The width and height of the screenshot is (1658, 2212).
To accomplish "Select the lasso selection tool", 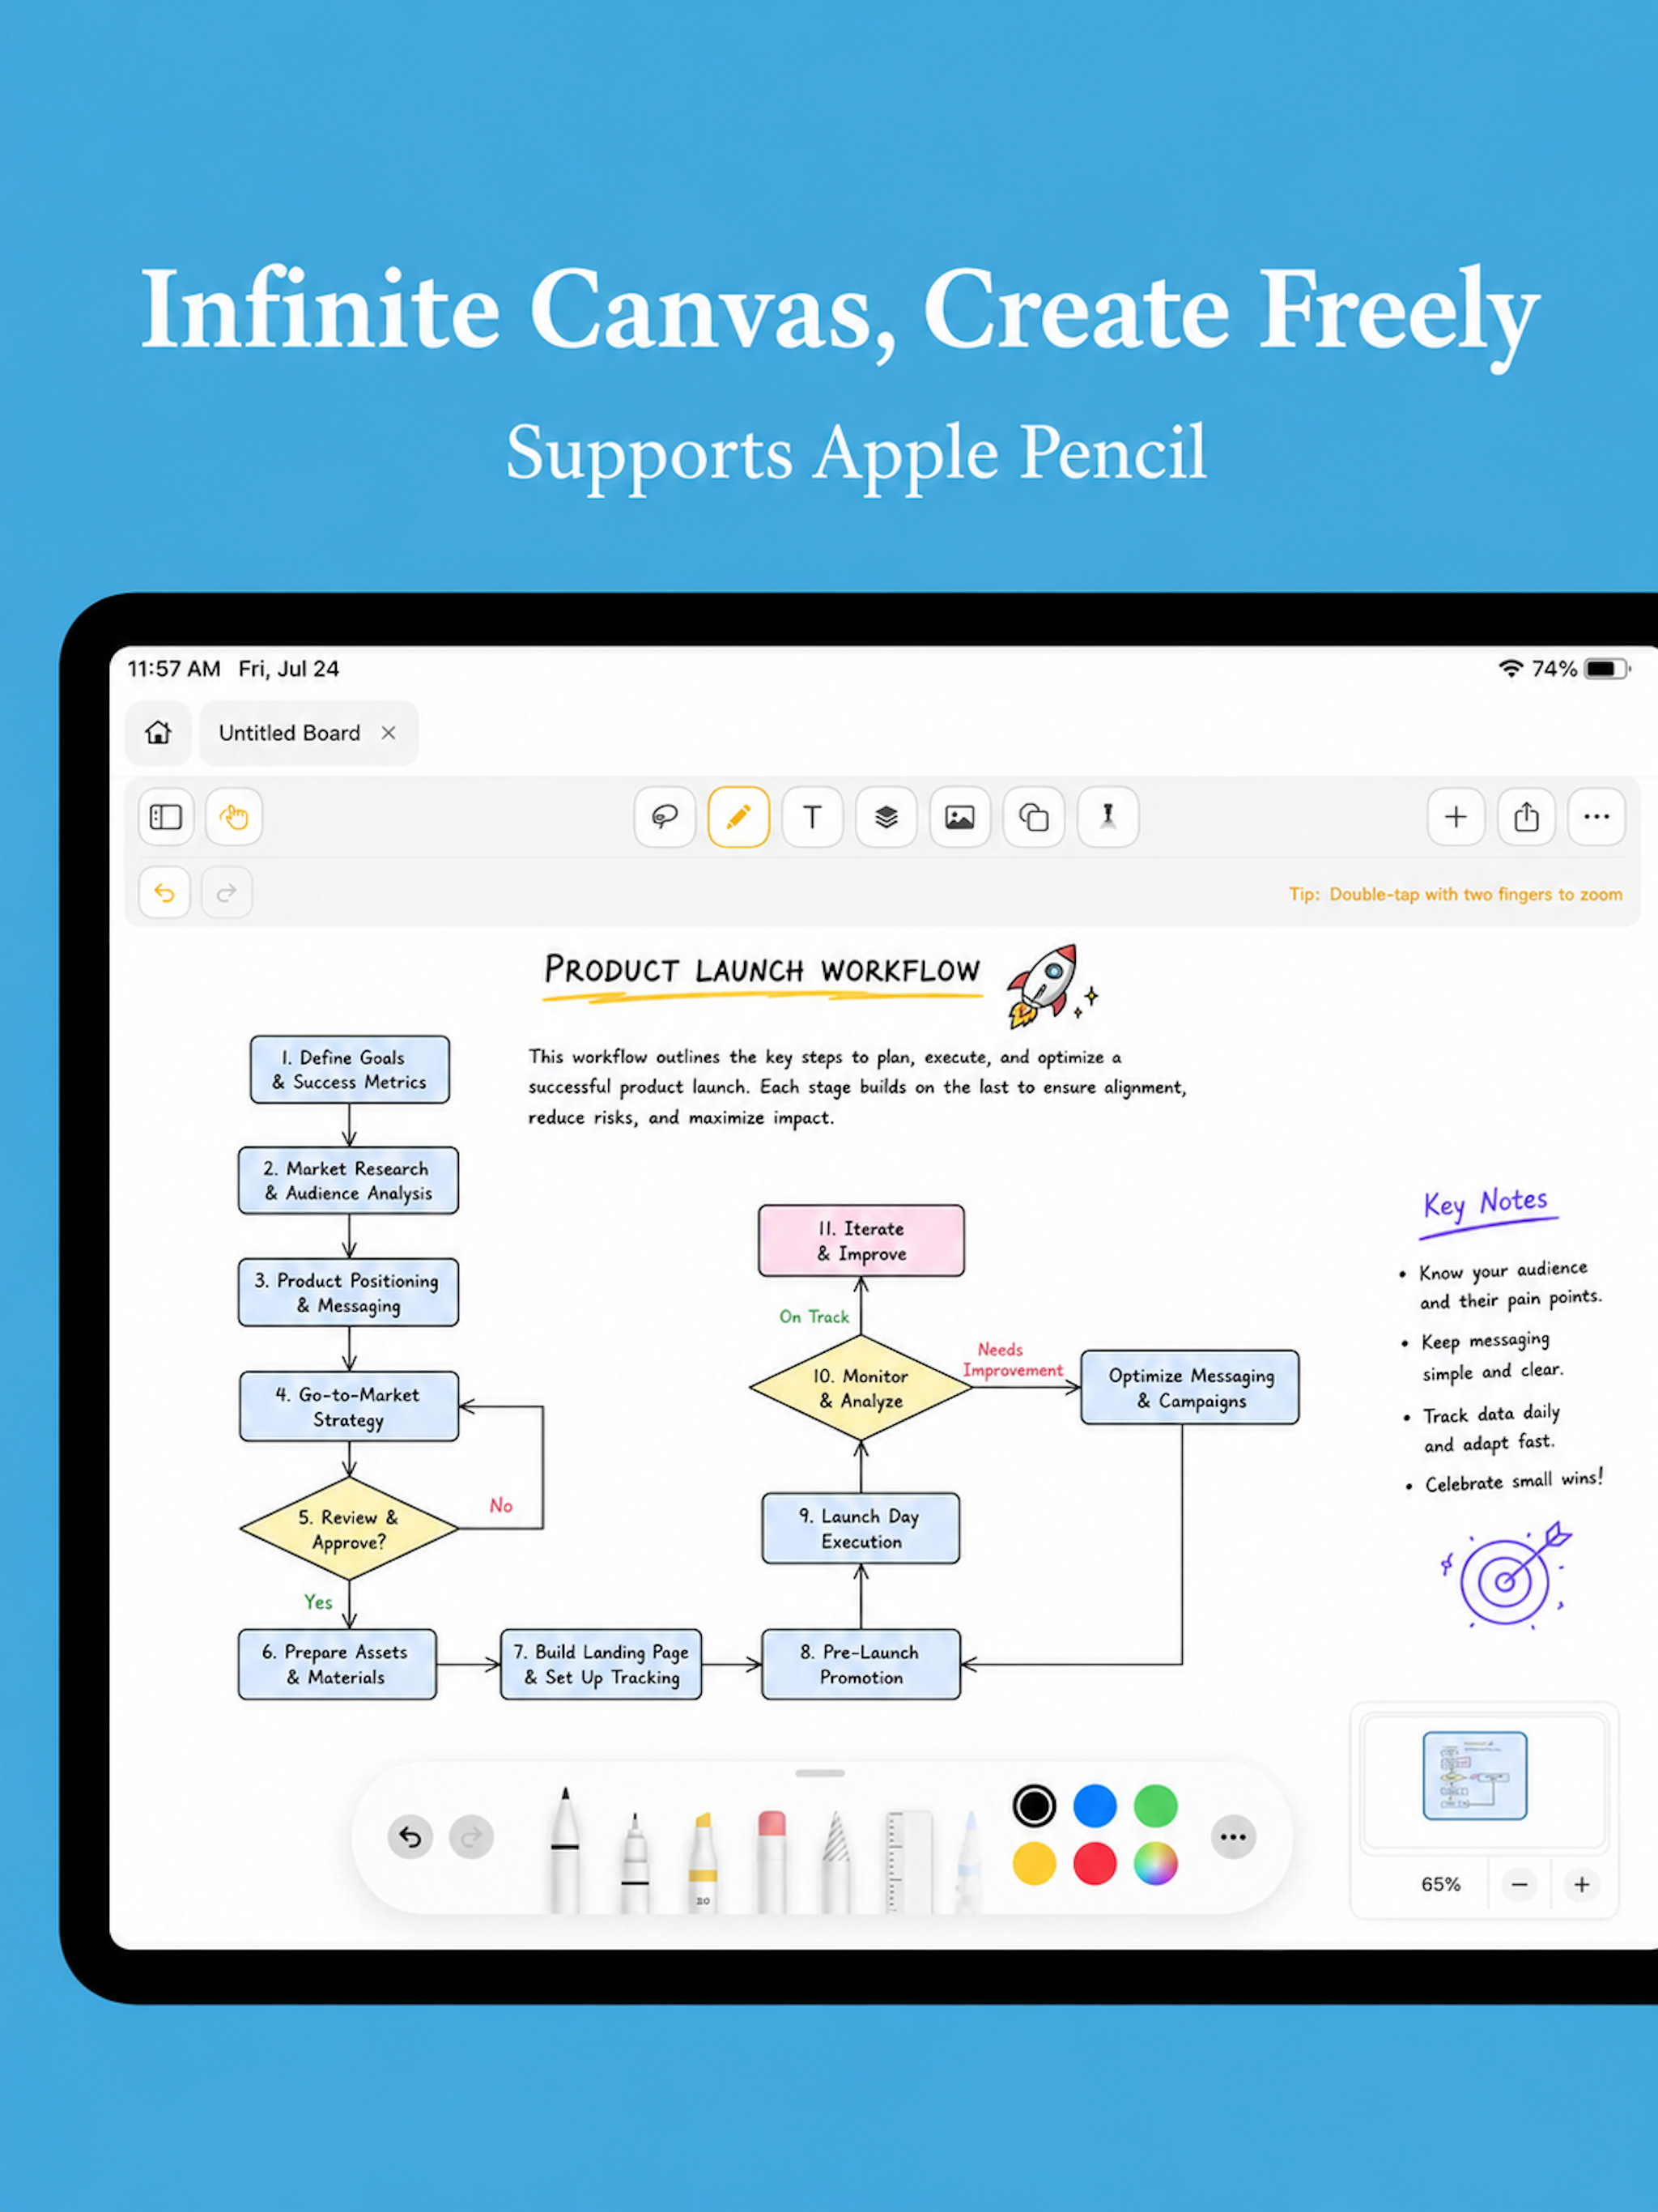I will coord(664,817).
